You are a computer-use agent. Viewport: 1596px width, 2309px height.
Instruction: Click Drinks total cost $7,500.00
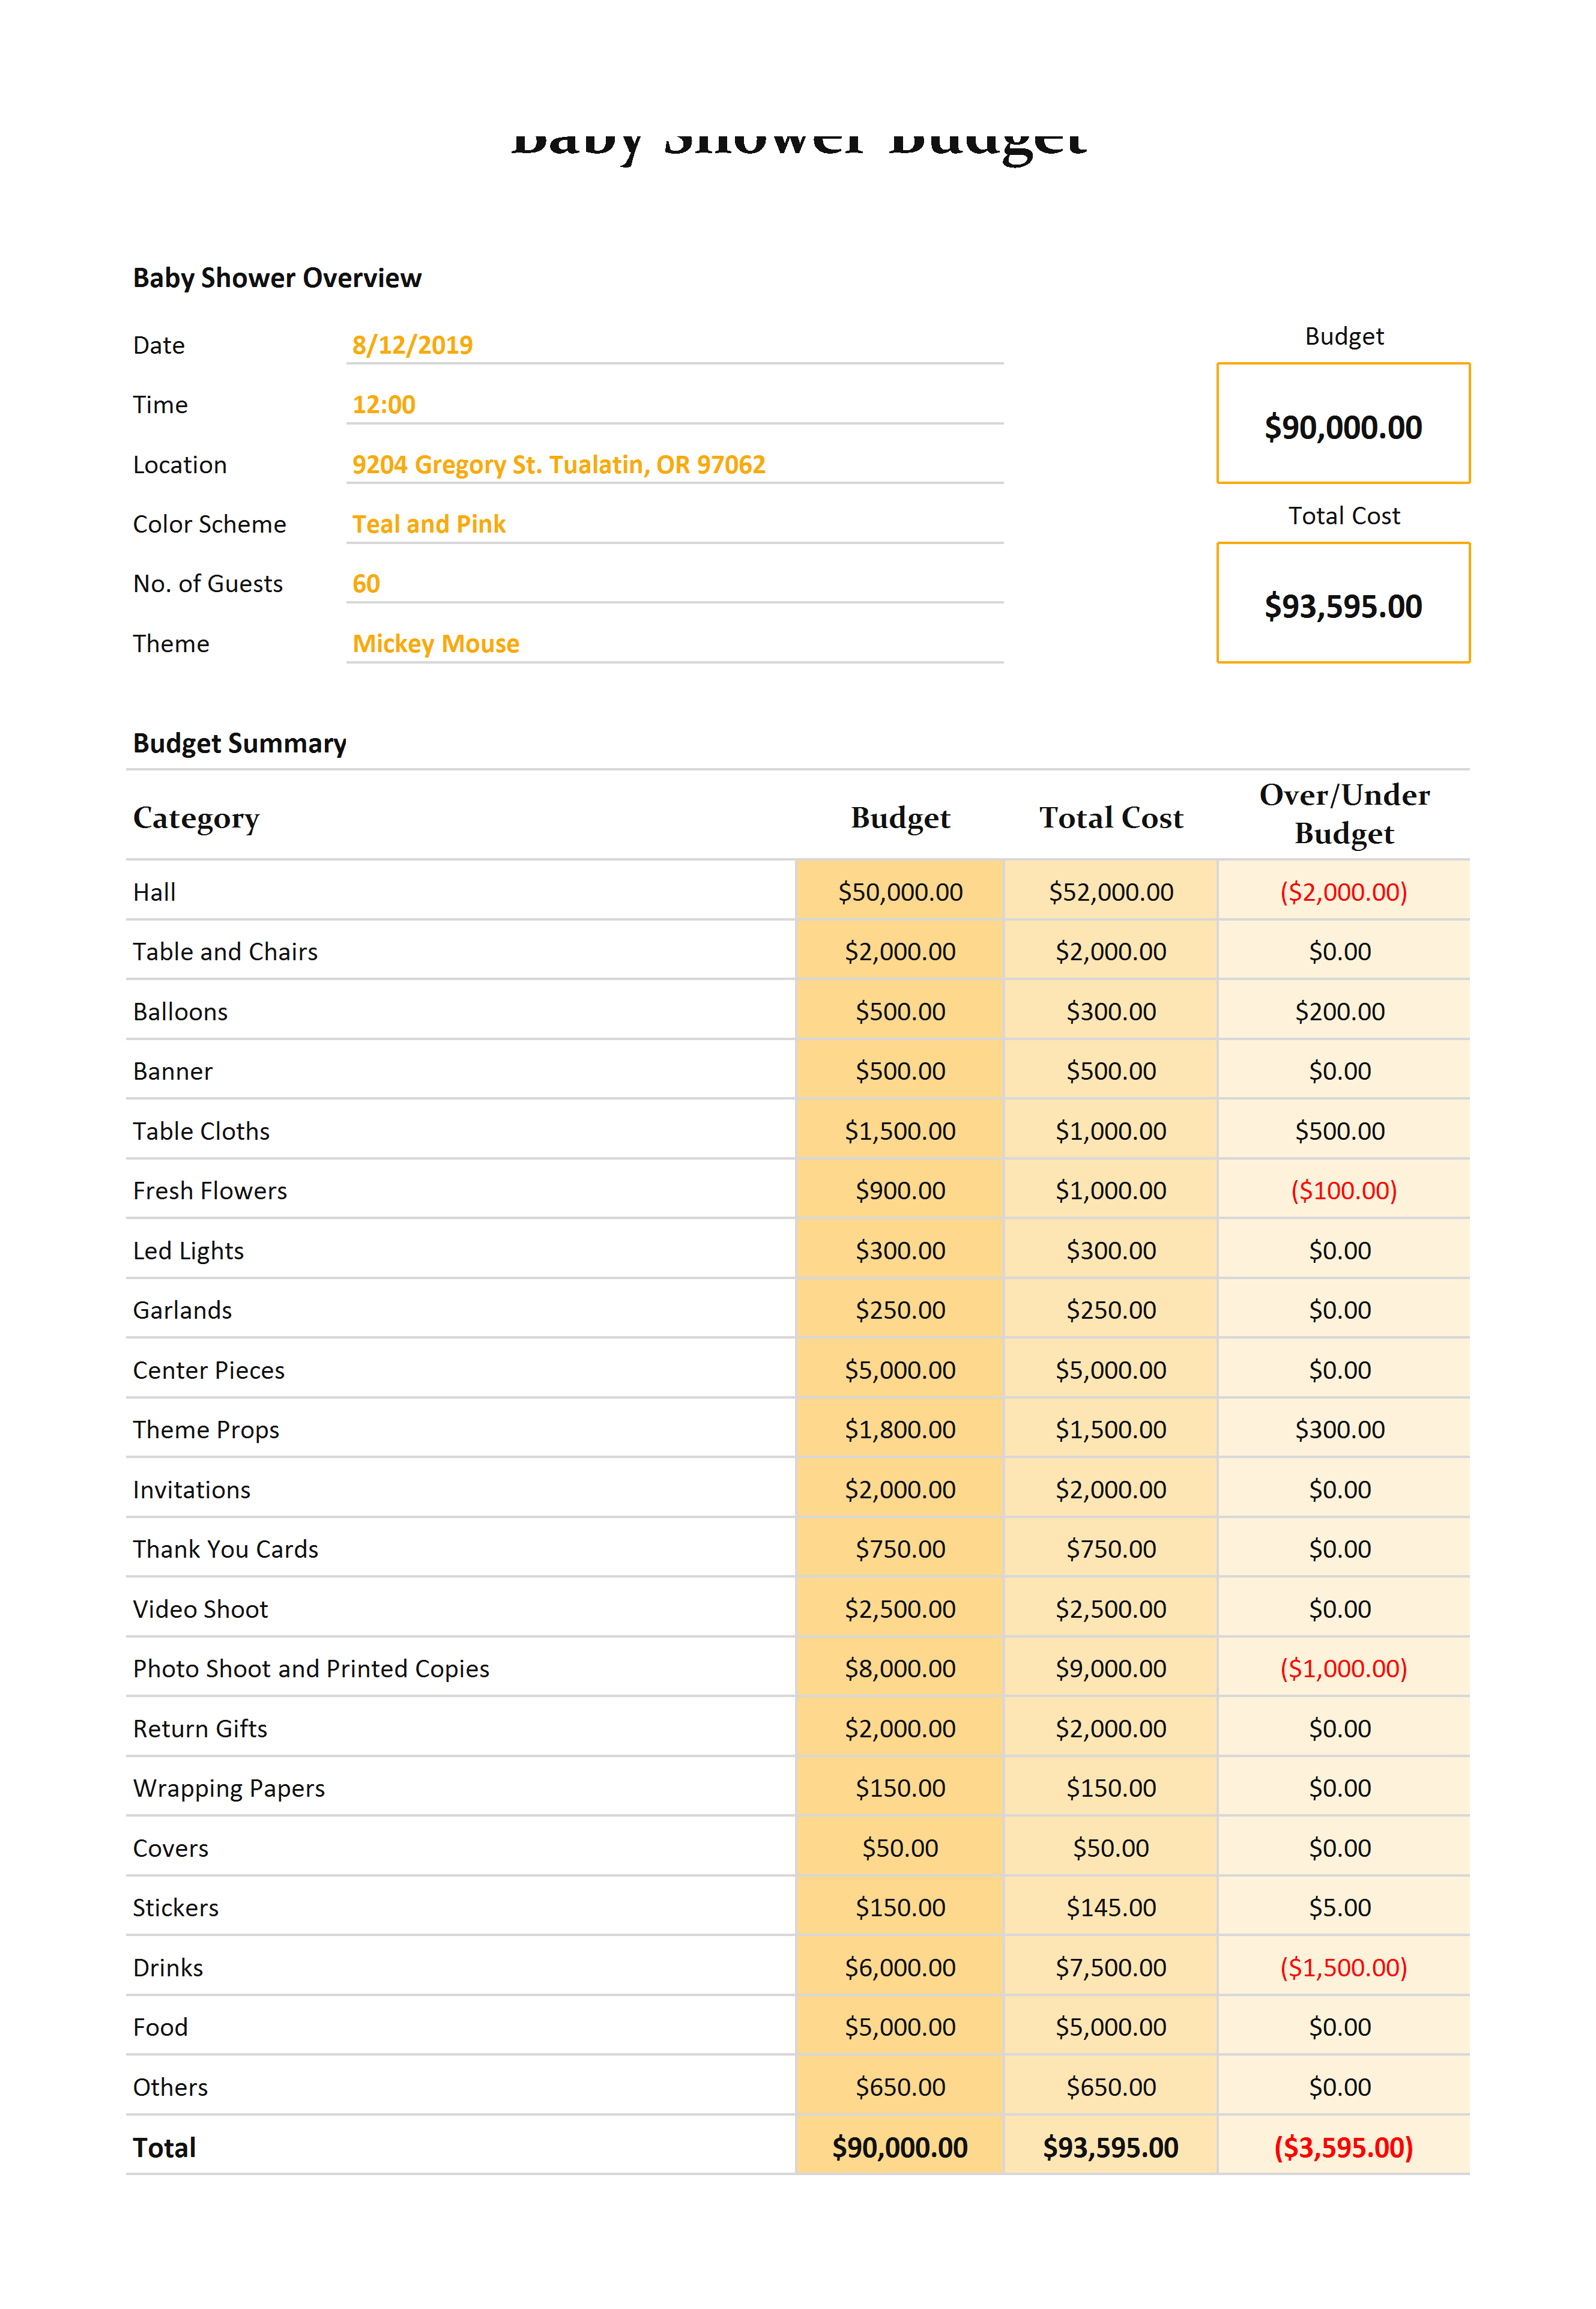click(x=1111, y=1968)
